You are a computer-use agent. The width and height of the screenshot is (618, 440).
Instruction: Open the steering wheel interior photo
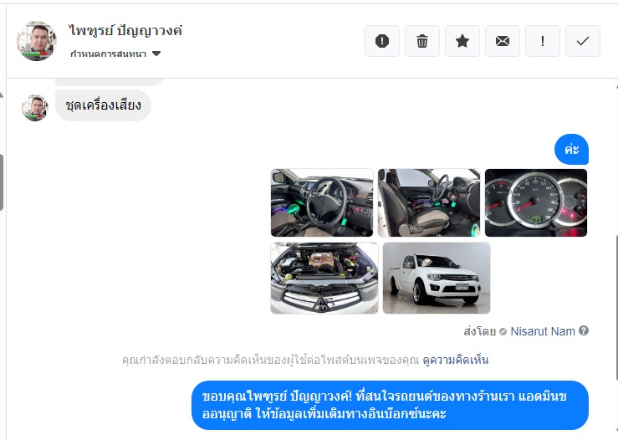[x=322, y=202]
